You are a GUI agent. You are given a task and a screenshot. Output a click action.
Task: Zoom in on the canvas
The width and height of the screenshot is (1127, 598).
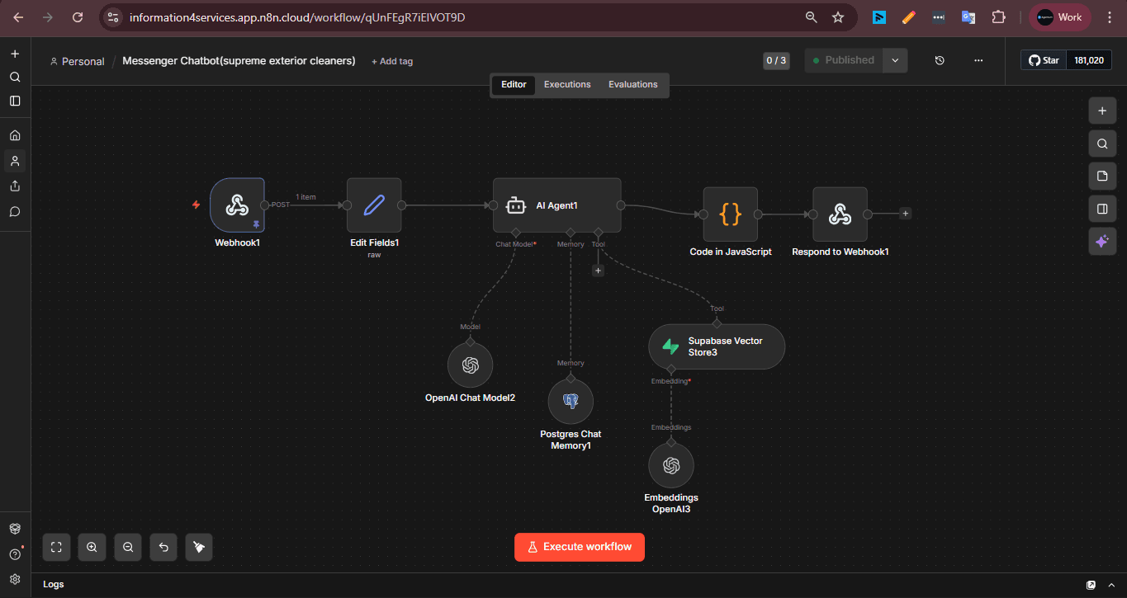(x=92, y=547)
